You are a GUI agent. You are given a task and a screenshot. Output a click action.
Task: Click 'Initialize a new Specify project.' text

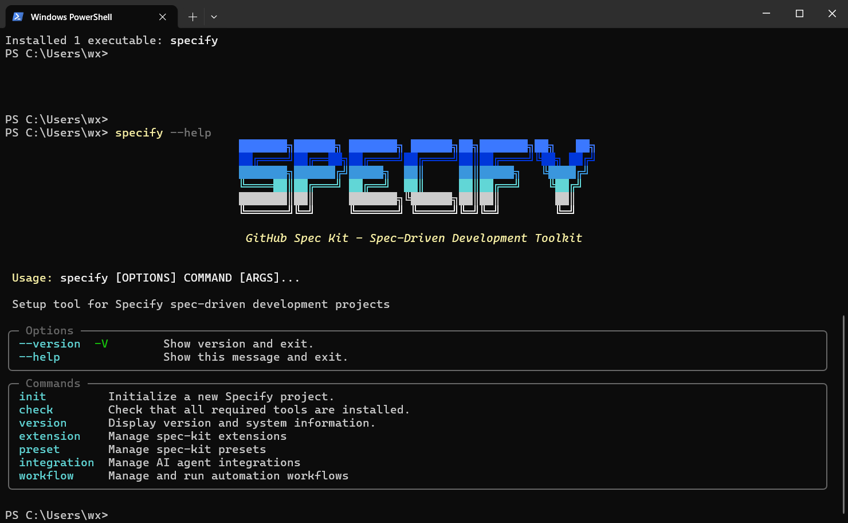[x=221, y=396]
